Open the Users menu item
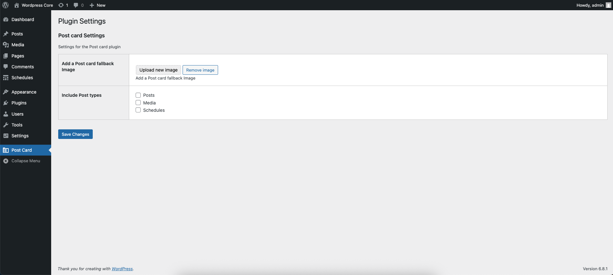Image resolution: width=613 pixels, height=275 pixels. point(26,114)
